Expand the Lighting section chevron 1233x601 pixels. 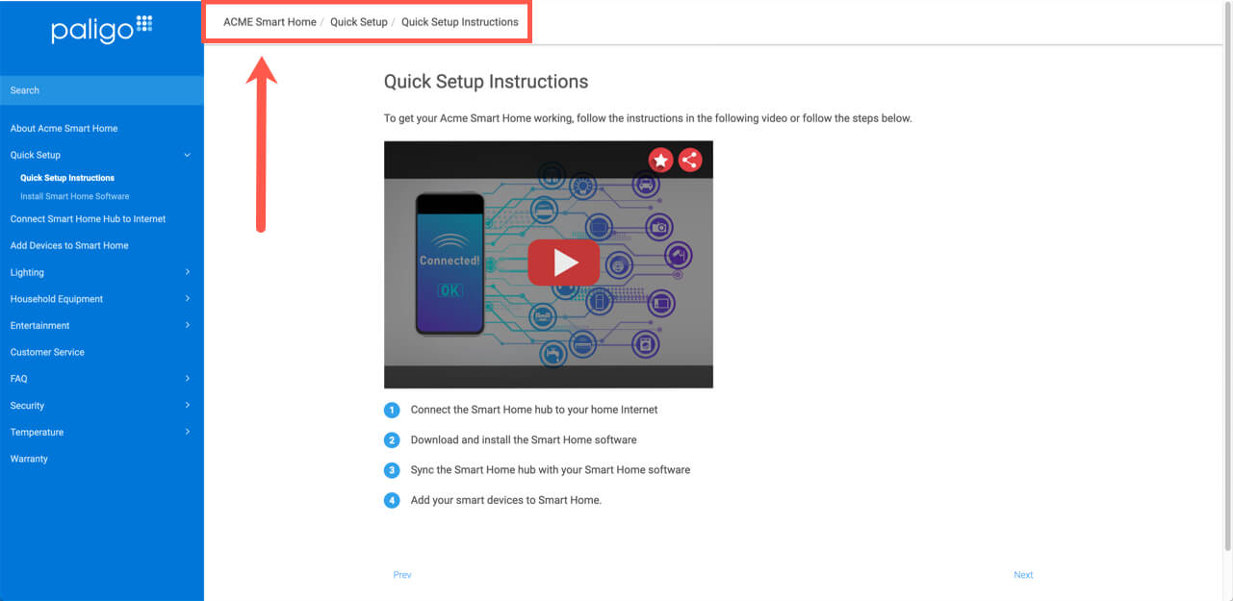pyautogui.click(x=188, y=272)
